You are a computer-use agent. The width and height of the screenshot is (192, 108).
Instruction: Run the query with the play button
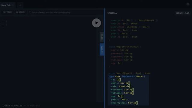click(97, 23)
